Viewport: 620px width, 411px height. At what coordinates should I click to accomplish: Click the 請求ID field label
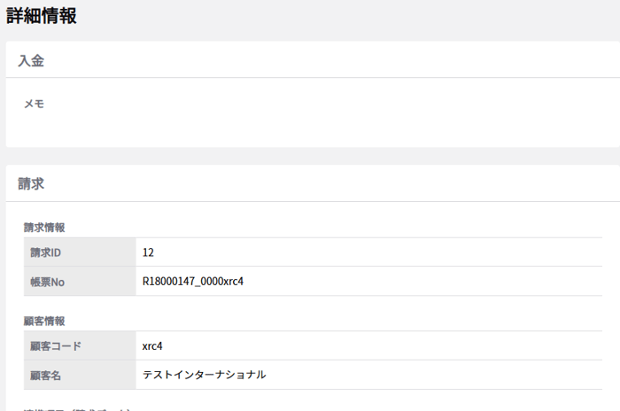pos(46,252)
